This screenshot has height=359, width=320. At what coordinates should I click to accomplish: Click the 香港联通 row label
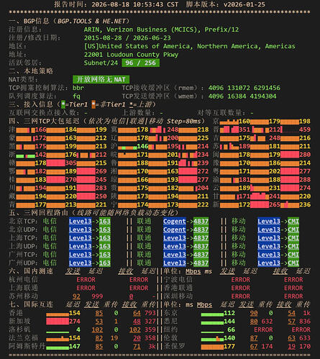point(178,288)
